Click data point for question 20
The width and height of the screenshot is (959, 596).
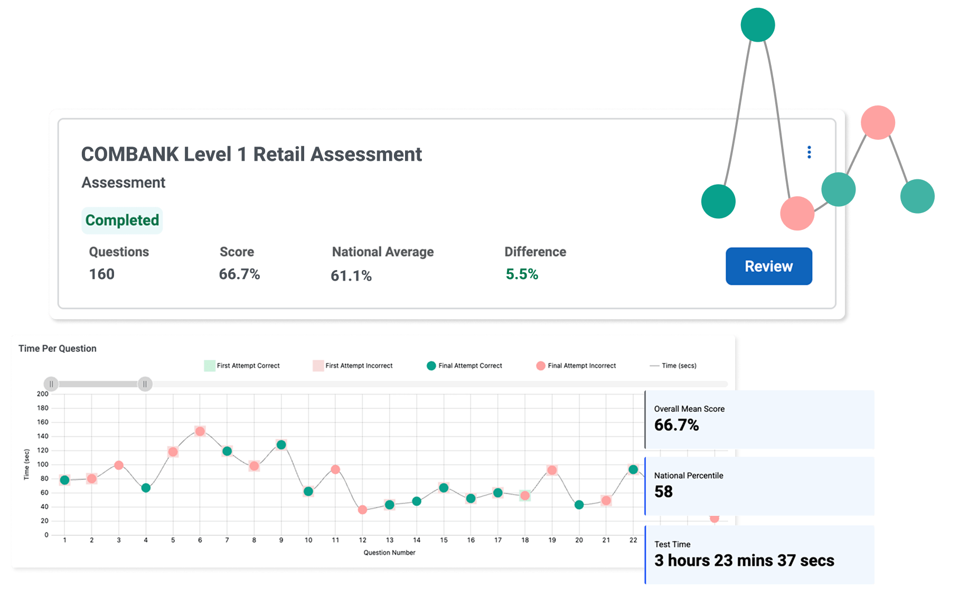click(x=579, y=505)
